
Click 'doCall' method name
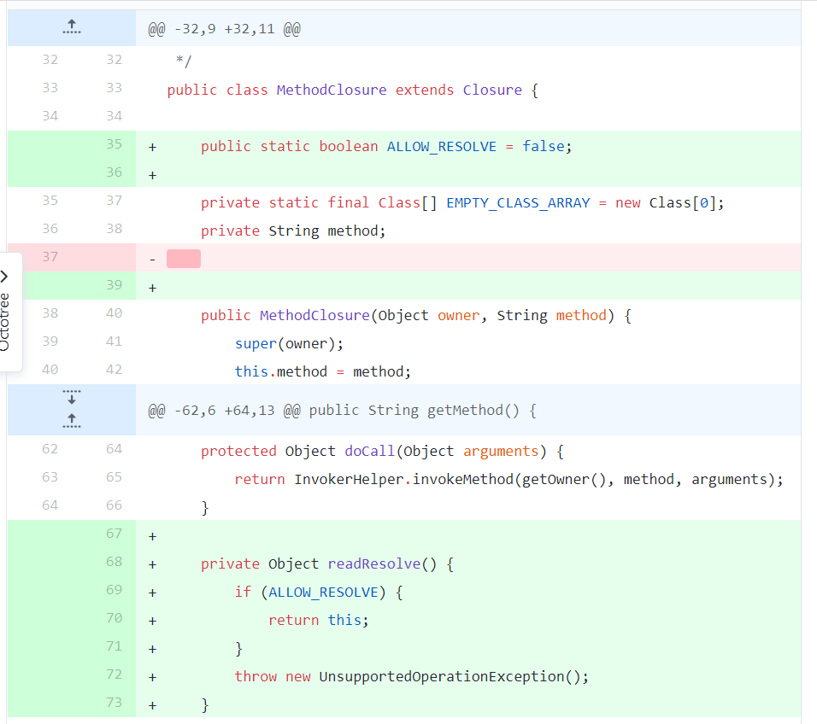(x=369, y=452)
